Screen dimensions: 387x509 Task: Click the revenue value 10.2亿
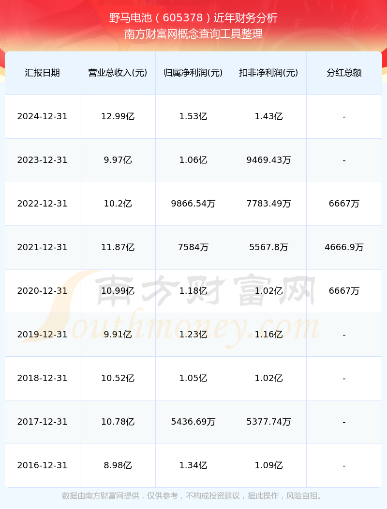[118, 204]
